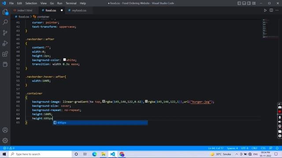Click the Type here to search box
This screenshot has width=282, height=158.
pyautogui.click(x=40, y=154)
